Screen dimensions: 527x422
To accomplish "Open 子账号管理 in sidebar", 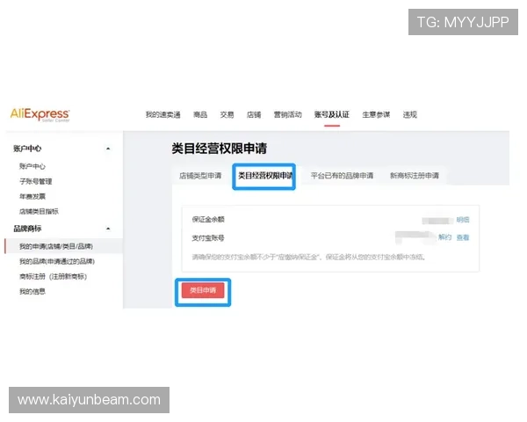I will pyautogui.click(x=36, y=181).
